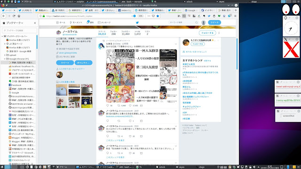Image resolution: width=301 pixels, height=169 pixels.
Task: Follow the suggested account in the sidebar
Action: click(198, 44)
